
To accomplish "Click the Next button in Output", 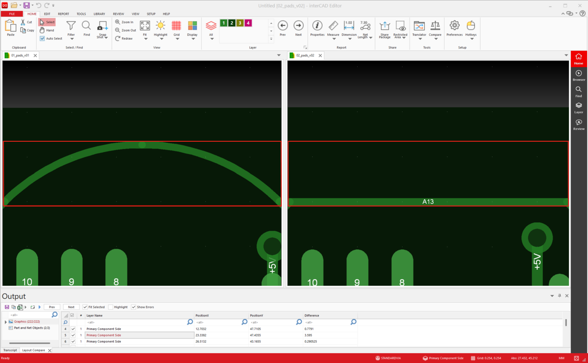I will (x=71, y=307).
